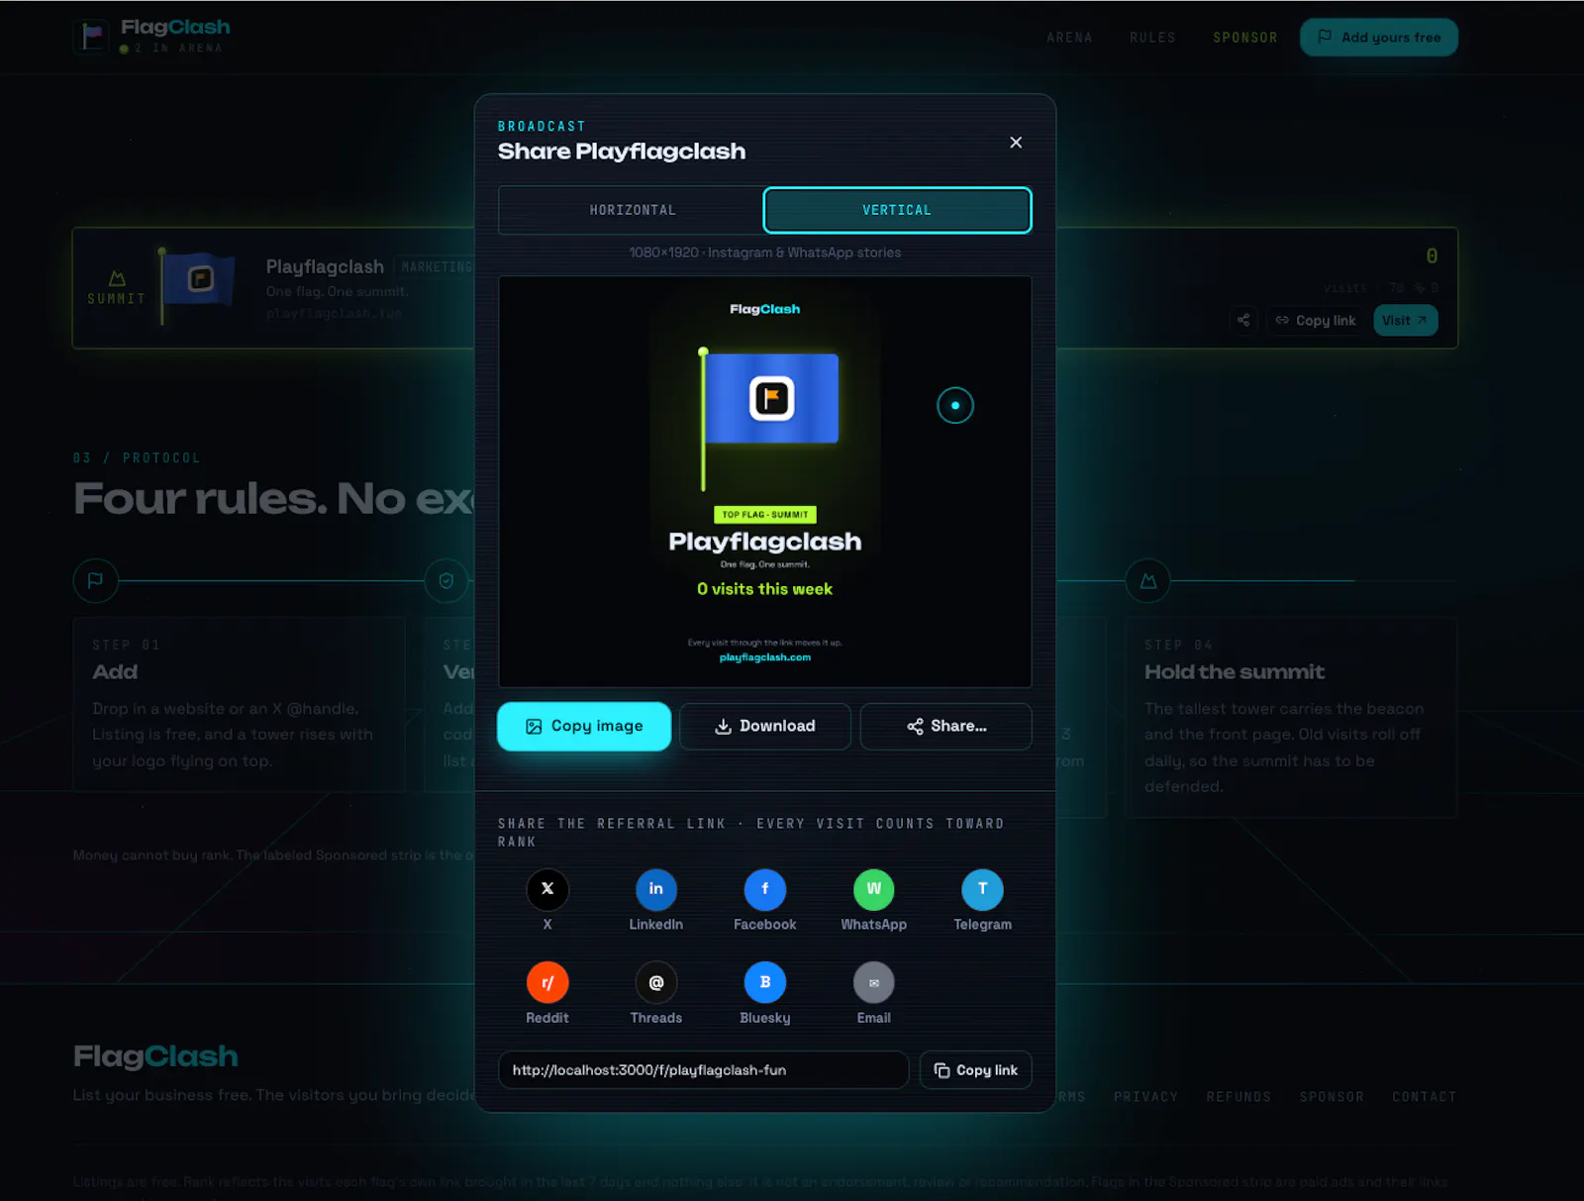Post to Reddit icon
The height and width of the screenshot is (1201, 1584).
click(x=547, y=982)
